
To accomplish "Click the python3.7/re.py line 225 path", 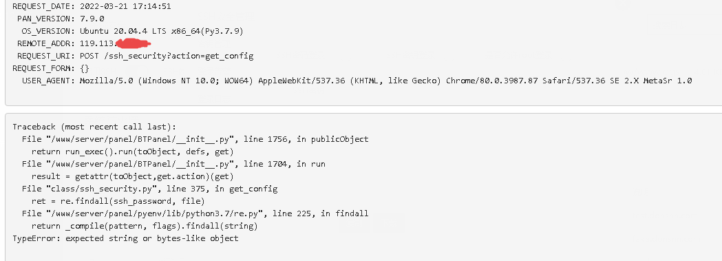I will 195,213.
